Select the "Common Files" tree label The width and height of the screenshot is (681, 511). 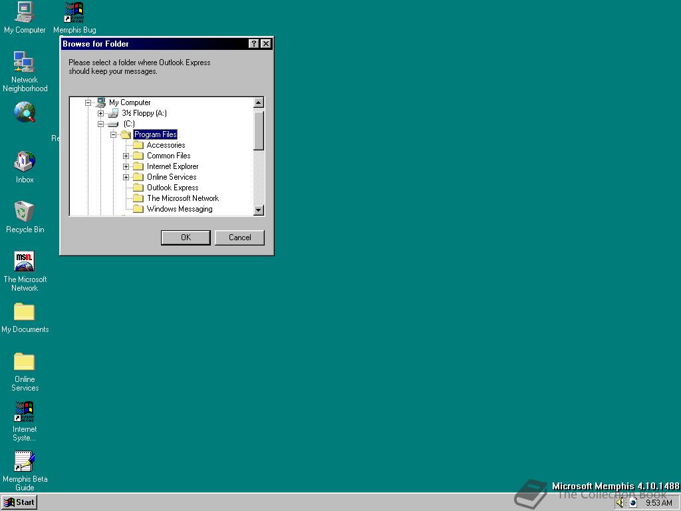point(168,156)
